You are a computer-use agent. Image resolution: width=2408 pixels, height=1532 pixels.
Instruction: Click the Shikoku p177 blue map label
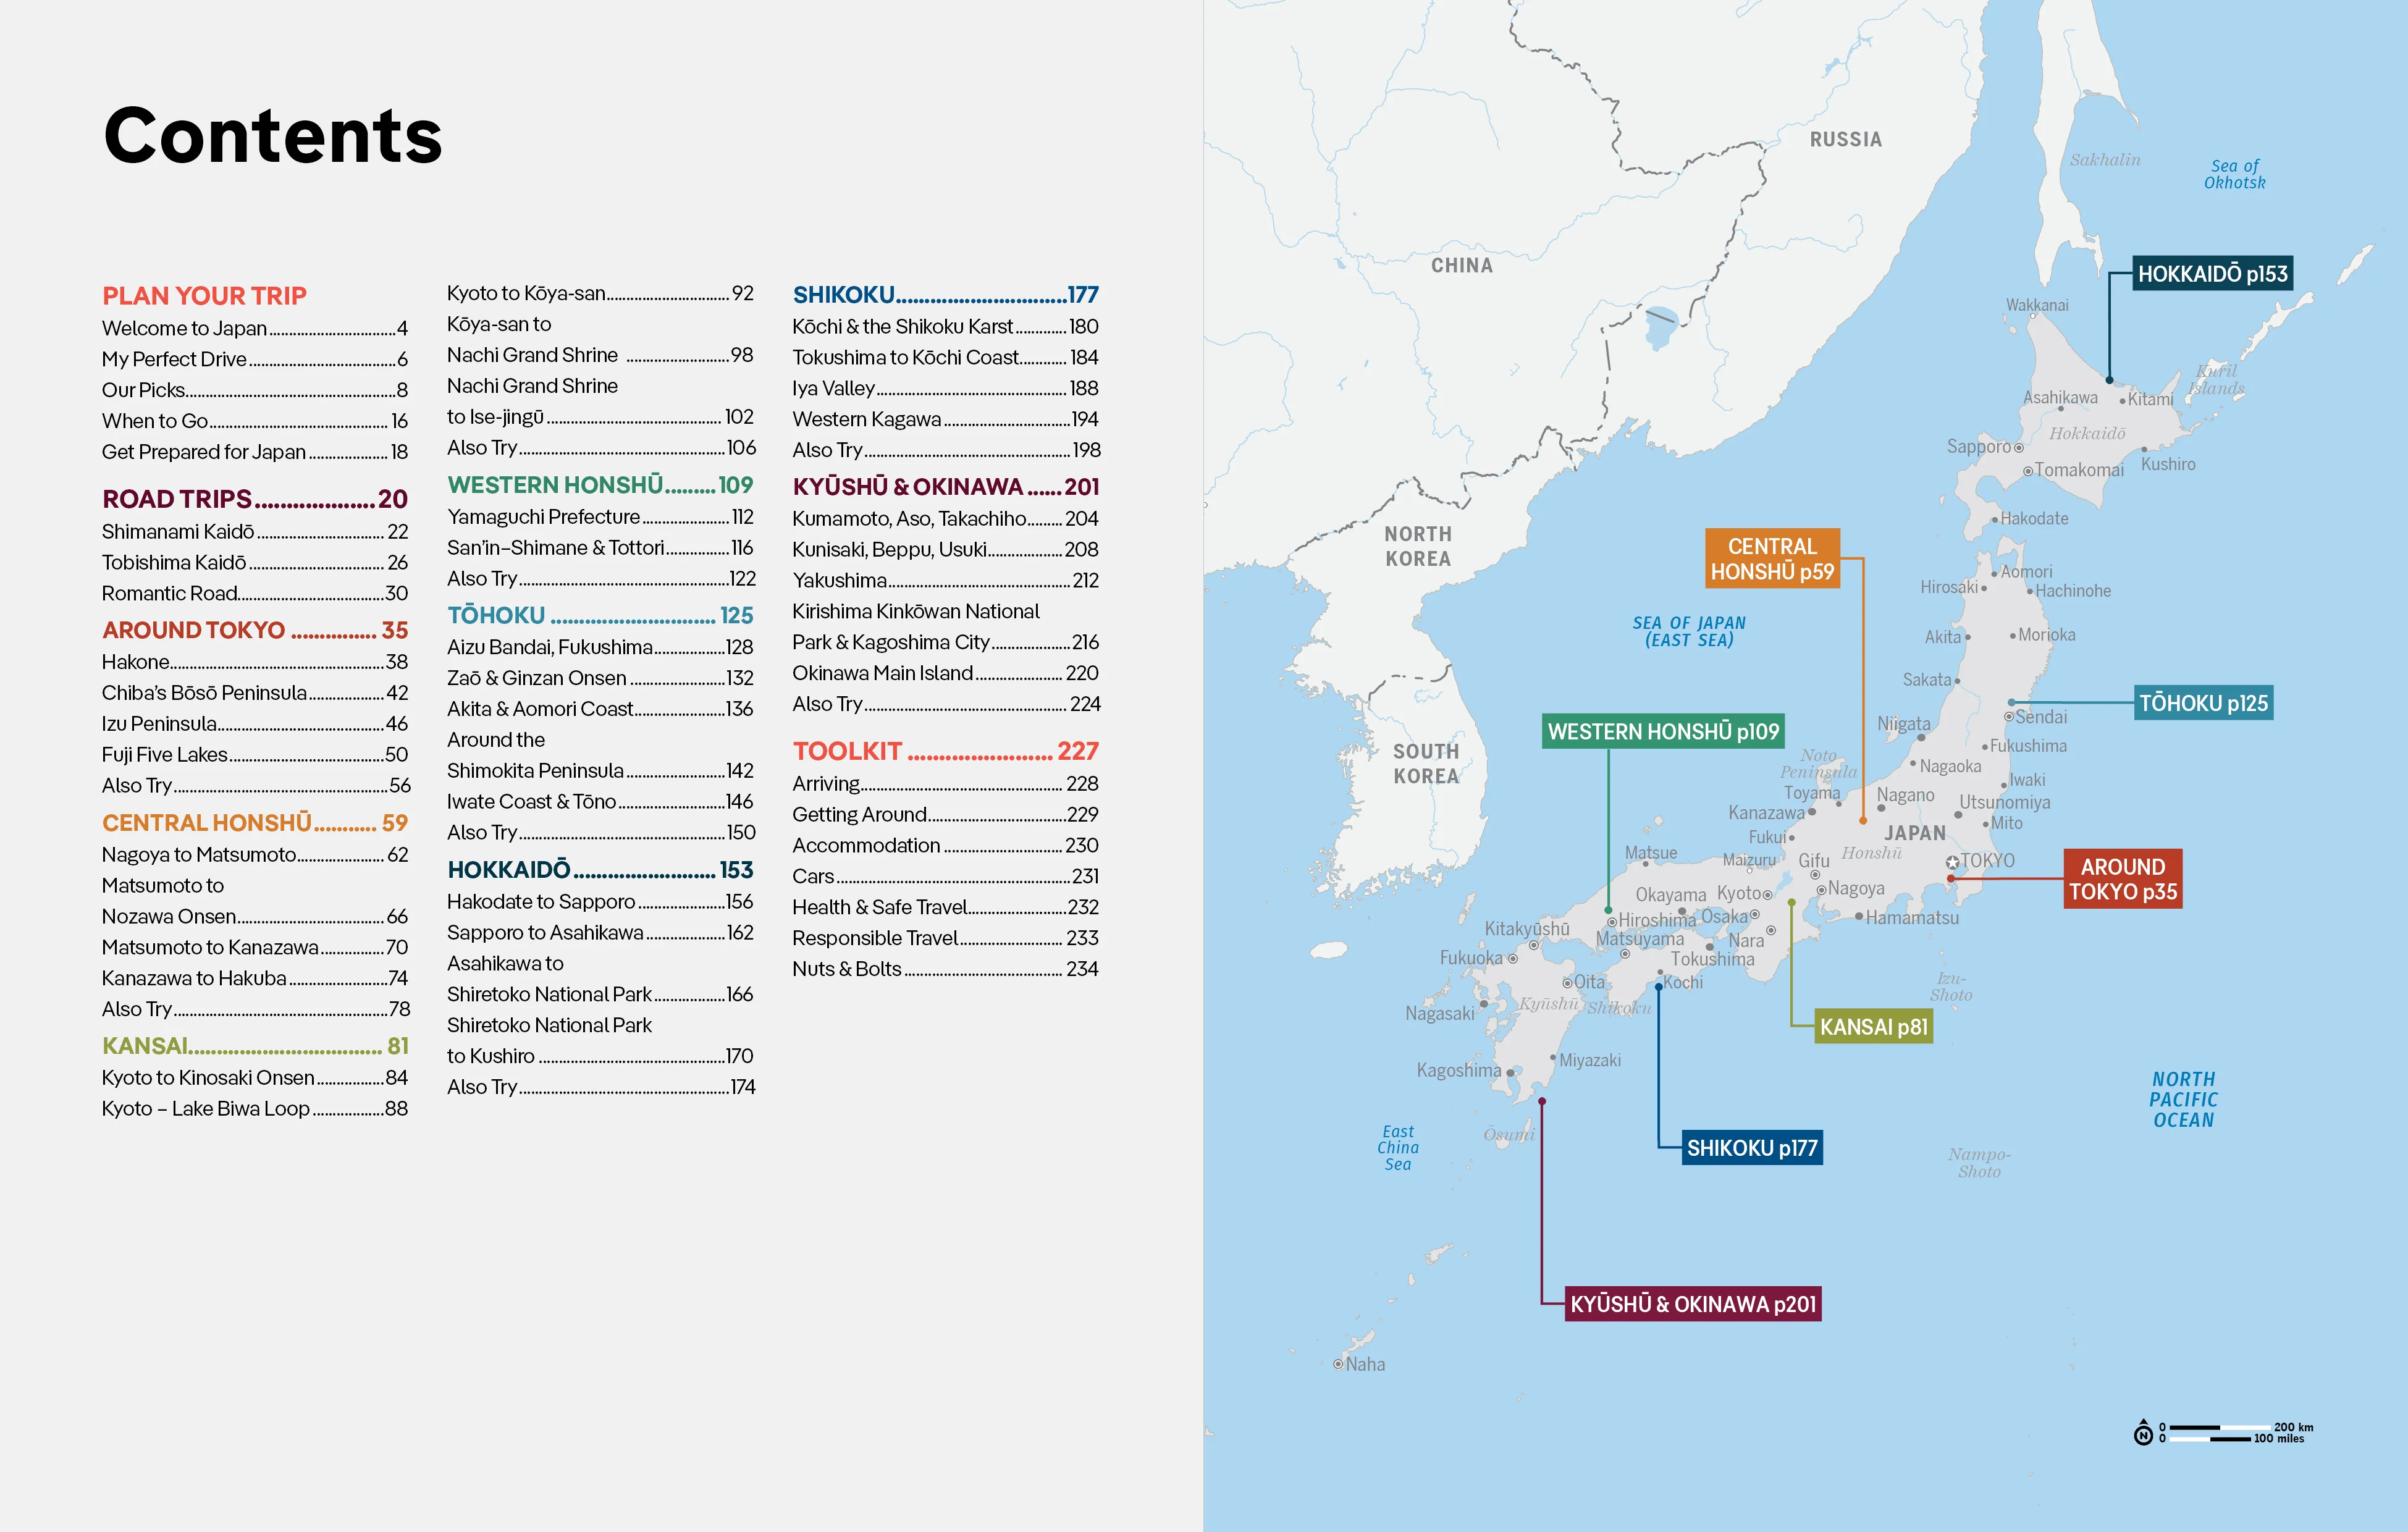tap(1752, 1148)
